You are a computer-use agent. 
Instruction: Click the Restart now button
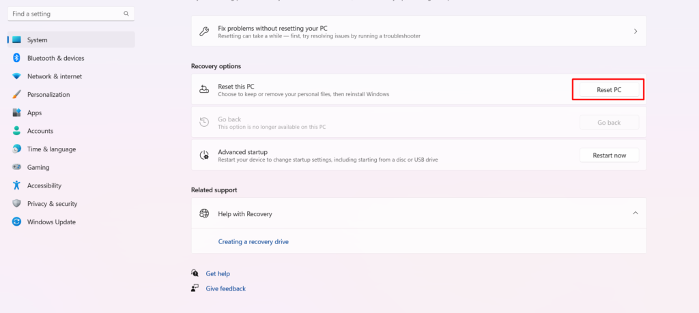(609, 155)
